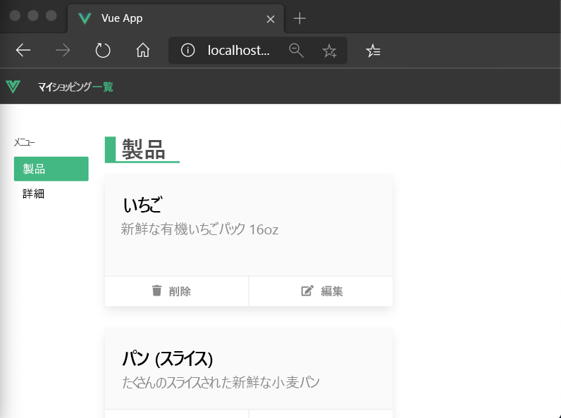Image resolution: width=561 pixels, height=418 pixels.
Task: Open site information icon in address bar
Action: [x=188, y=50]
